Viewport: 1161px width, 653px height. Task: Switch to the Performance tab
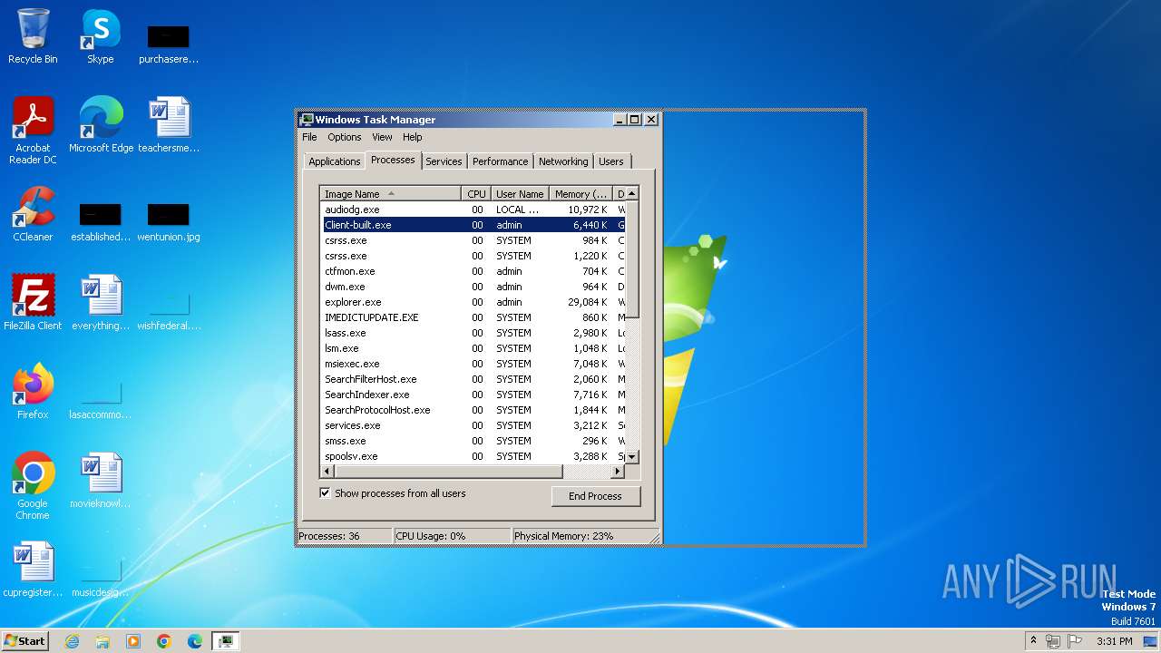point(500,161)
